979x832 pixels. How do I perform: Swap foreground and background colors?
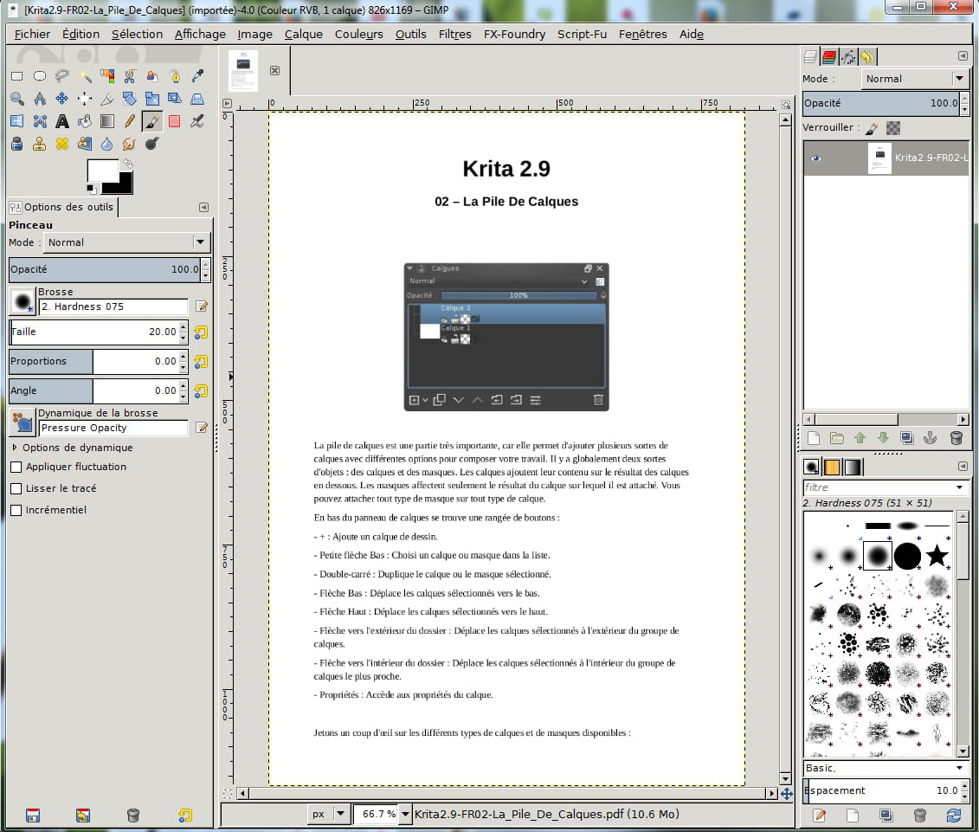128,164
